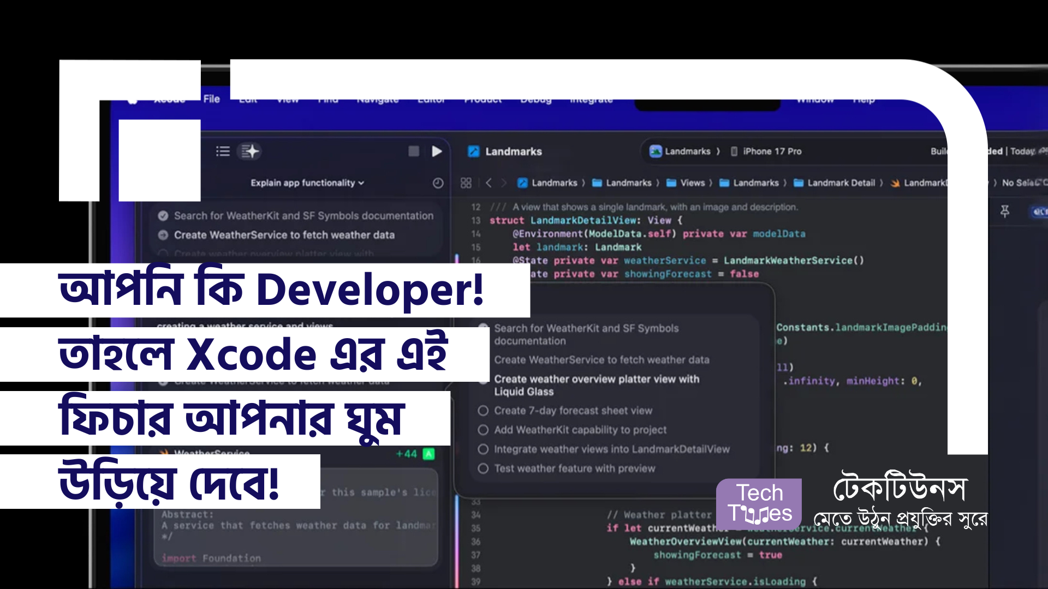1048x589 pixels.
Task: Open conversation history clock icon
Action: pos(438,183)
